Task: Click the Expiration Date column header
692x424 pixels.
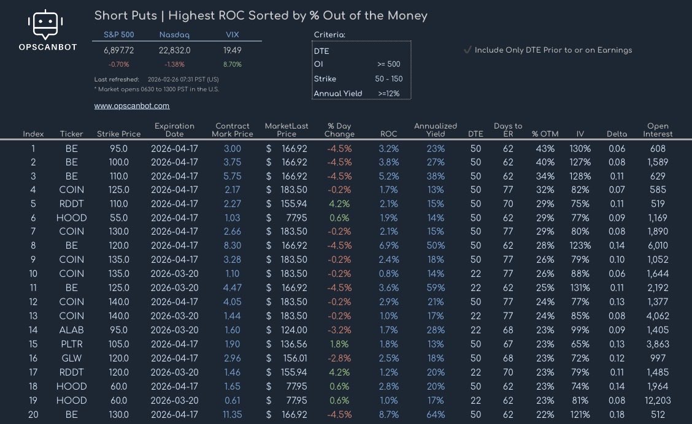Action: 174,130
